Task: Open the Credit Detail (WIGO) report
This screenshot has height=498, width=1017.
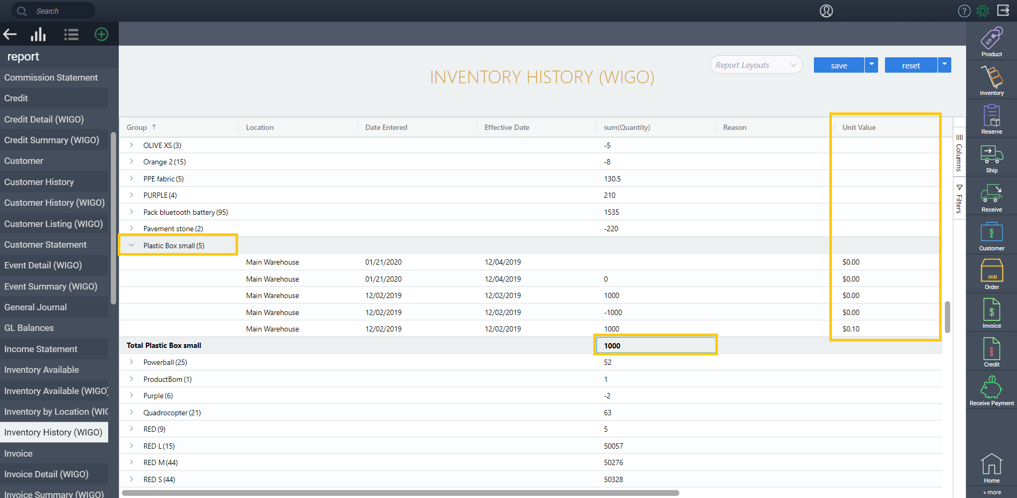Action: [x=54, y=119]
